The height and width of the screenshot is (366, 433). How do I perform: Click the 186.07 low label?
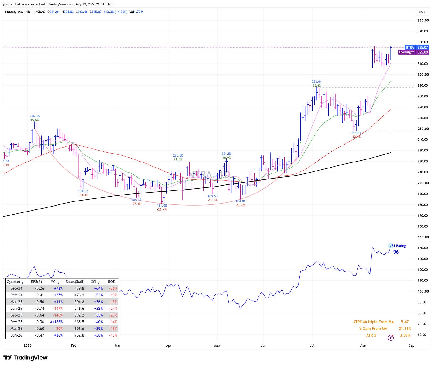pos(137,200)
